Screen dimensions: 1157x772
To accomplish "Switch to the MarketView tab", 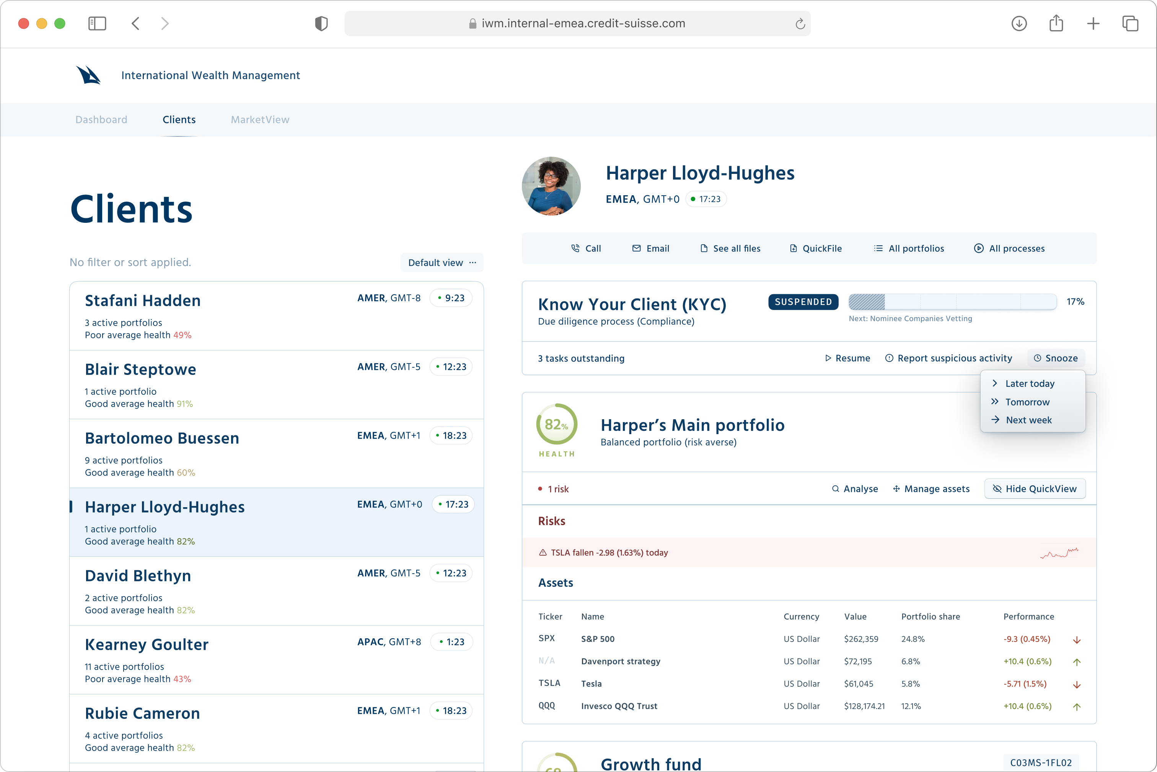I will coord(260,120).
